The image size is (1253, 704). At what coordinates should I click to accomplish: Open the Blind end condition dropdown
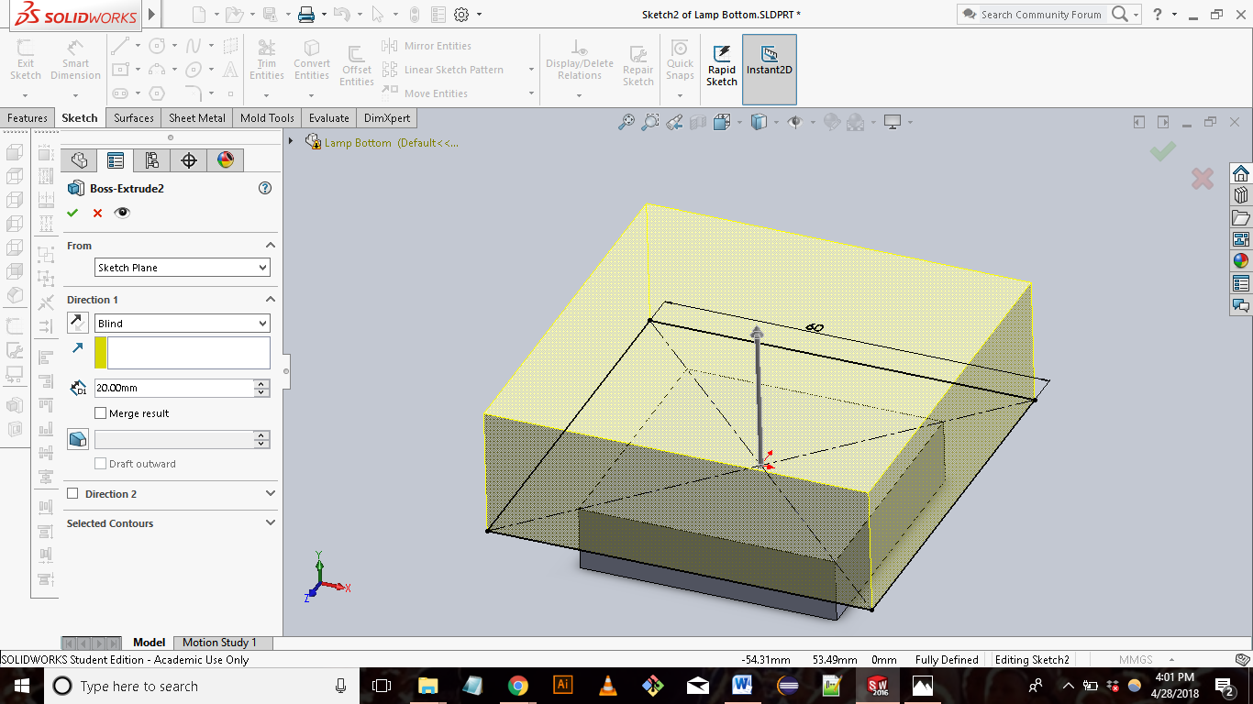click(x=183, y=324)
